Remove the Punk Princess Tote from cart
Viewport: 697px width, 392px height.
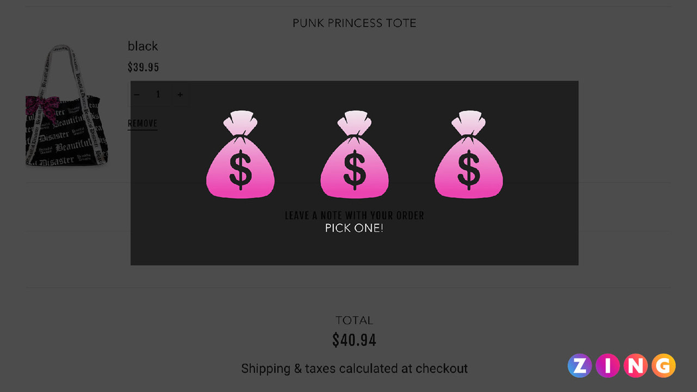(142, 122)
